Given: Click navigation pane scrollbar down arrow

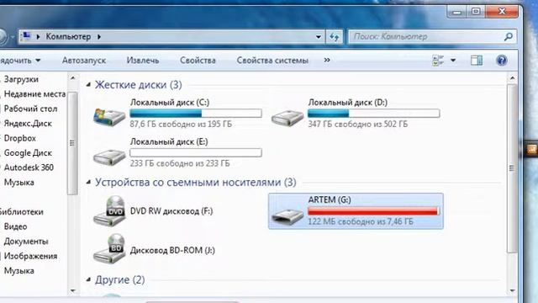Looking at the screenshot, I should pos(72,291).
